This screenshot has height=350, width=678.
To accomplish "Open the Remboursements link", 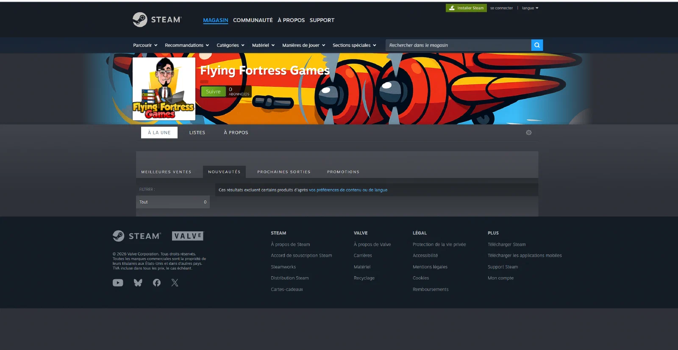I will click(431, 289).
